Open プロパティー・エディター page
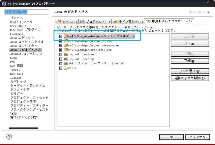Image resolution: width=215 pixels, height=145 pixels. coord(29,106)
